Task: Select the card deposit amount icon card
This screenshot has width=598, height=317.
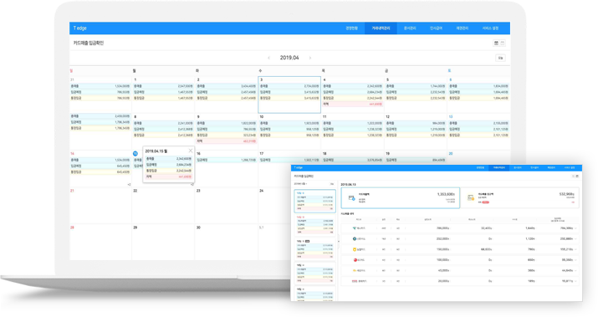Action: click(520, 197)
